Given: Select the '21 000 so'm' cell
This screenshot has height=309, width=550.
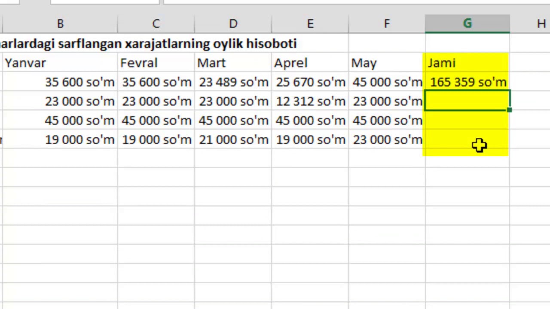Looking at the screenshot, I should pos(233,140).
